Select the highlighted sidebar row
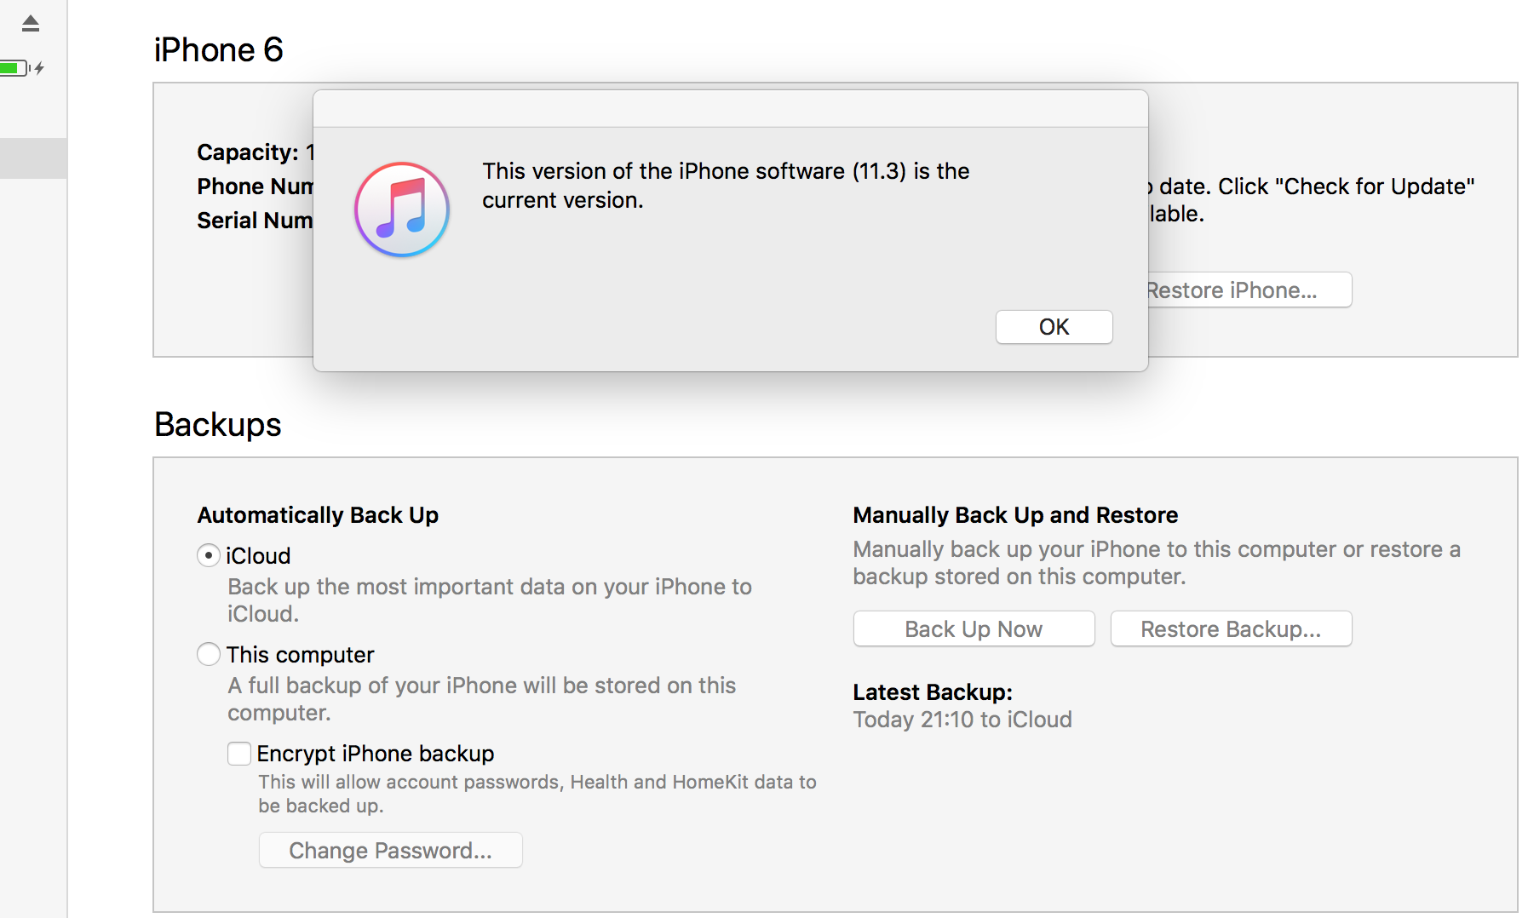The image size is (1528, 918). point(33,158)
